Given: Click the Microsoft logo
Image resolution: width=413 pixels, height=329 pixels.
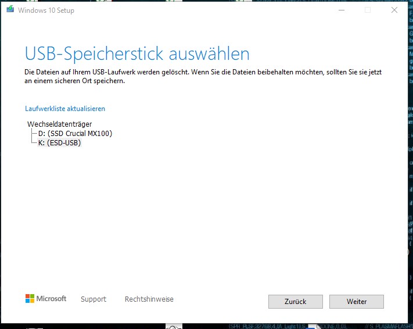Looking at the screenshot, I should click(46, 299).
